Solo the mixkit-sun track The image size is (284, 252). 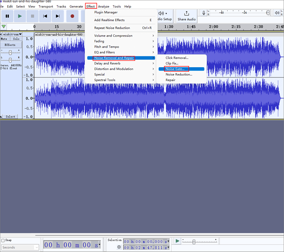point(16,39)
